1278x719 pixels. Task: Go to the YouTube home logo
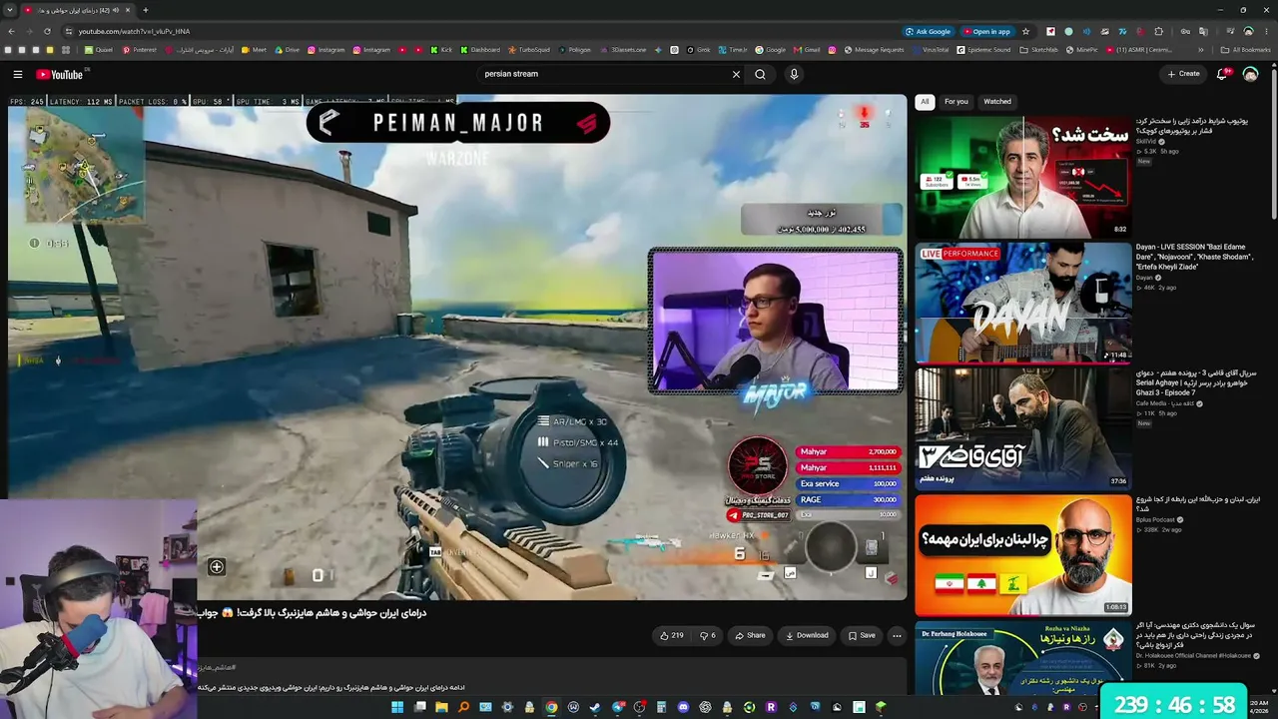click(60, 74)
